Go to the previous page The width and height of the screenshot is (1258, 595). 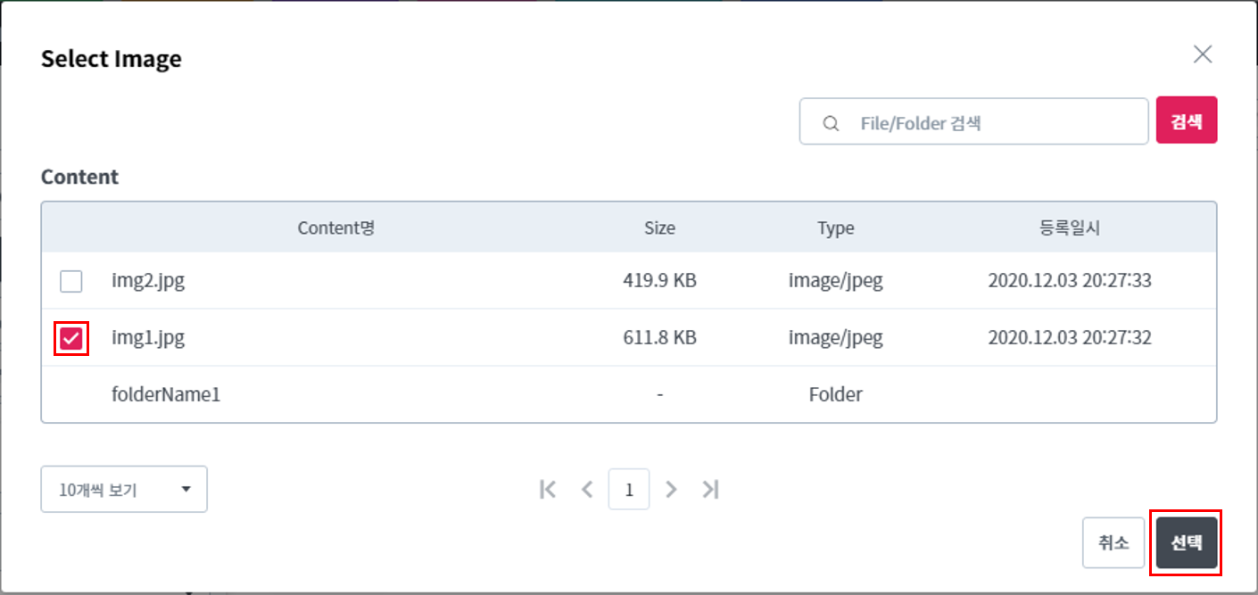[x=587, y=489]
